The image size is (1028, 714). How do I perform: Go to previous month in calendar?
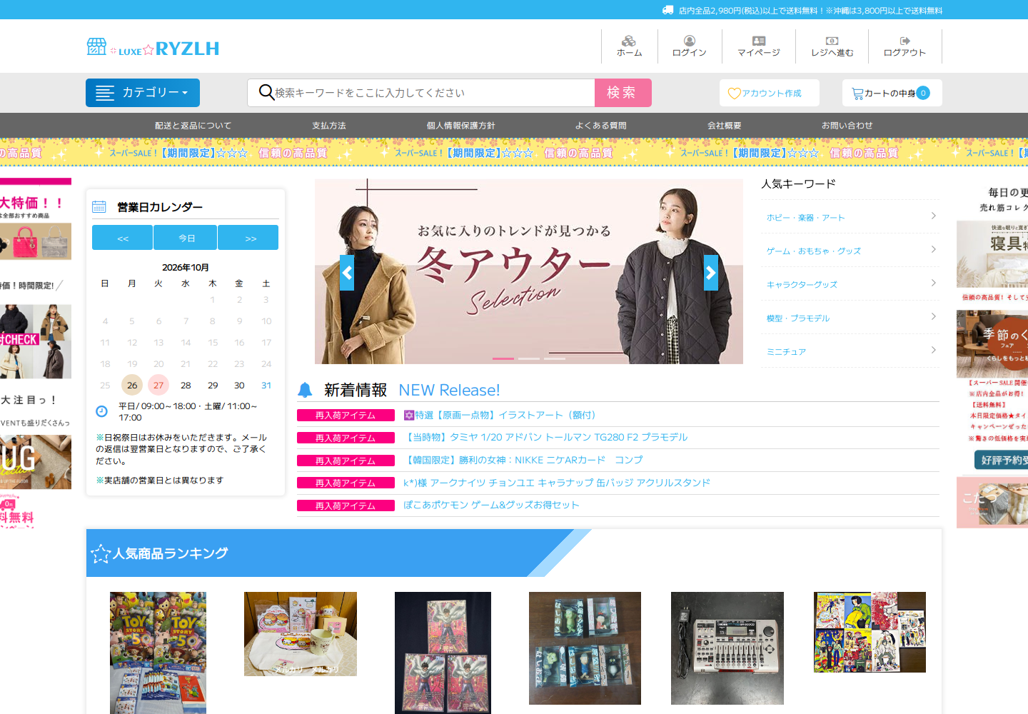(x=122, y=238)
